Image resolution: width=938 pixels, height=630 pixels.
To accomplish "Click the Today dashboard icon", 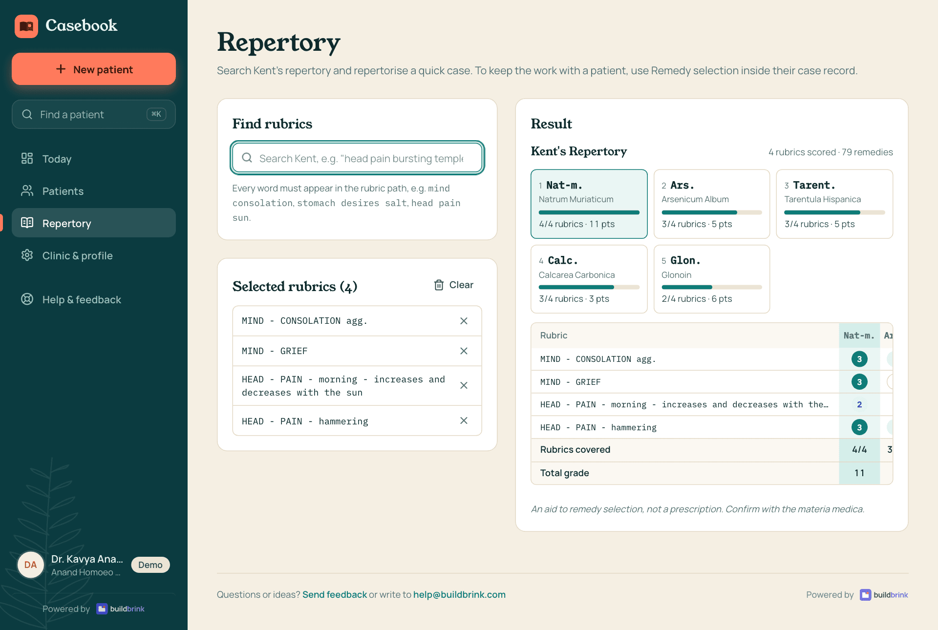I will pyautogui.click(x=27, y=158).
